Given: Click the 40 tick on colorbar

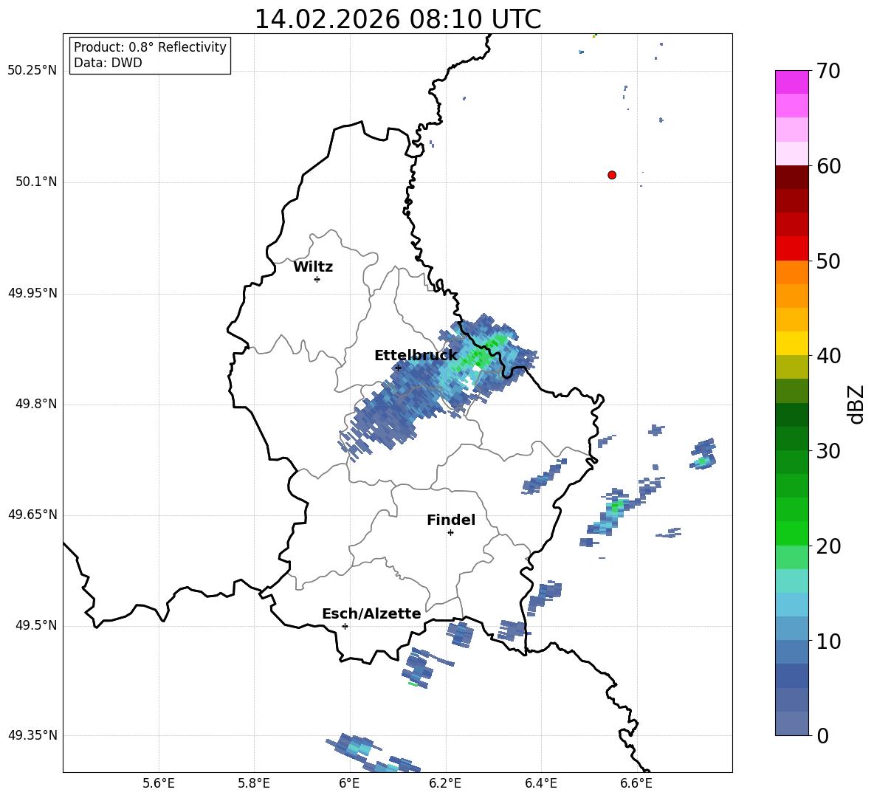Looking at the screenshot, I should [x=828, y=356].
